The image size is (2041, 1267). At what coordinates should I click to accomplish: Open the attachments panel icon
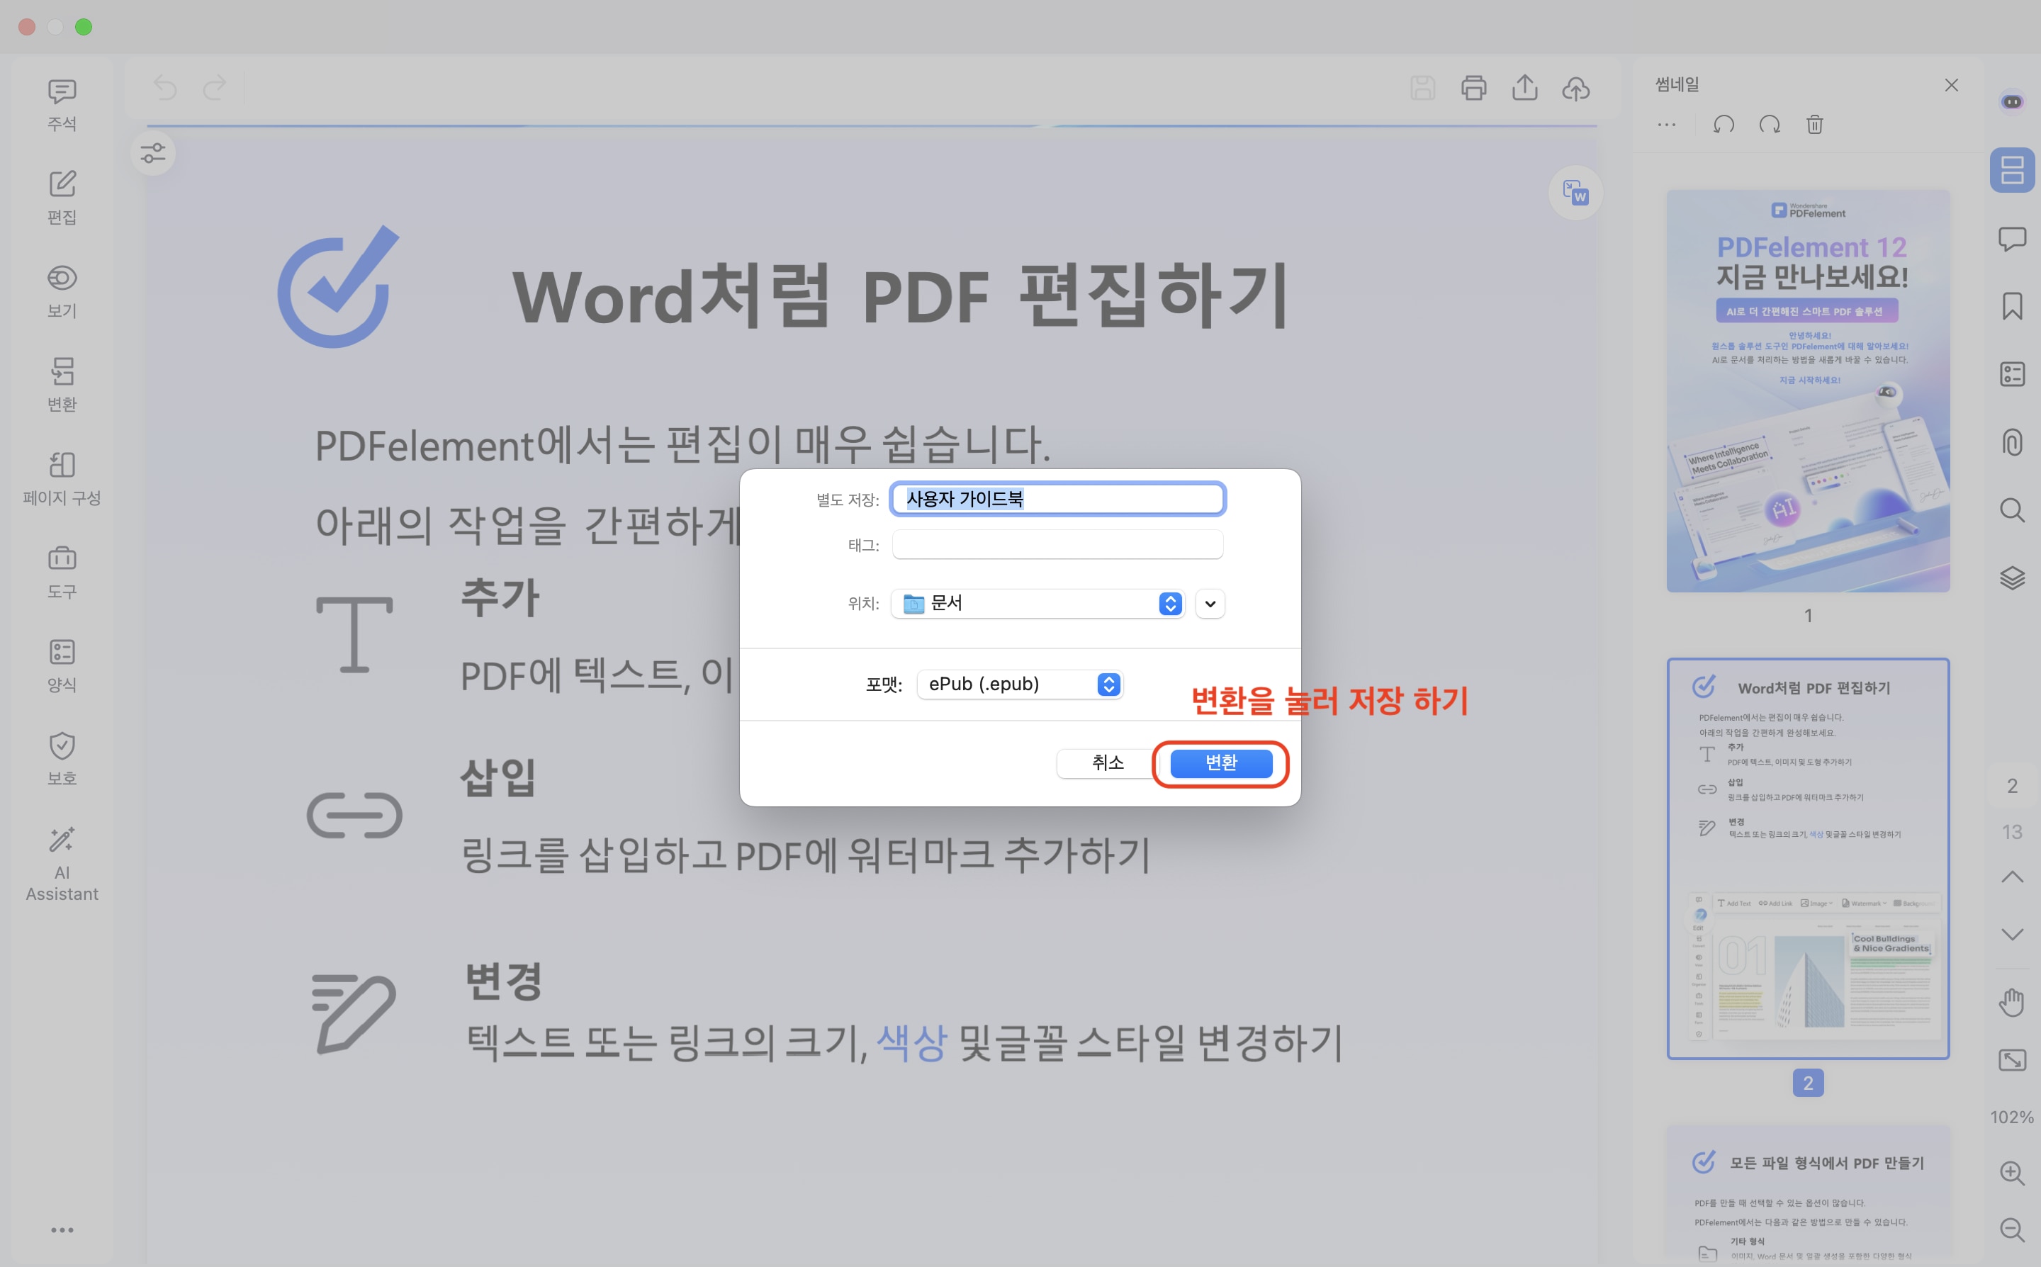(2013, 442)
